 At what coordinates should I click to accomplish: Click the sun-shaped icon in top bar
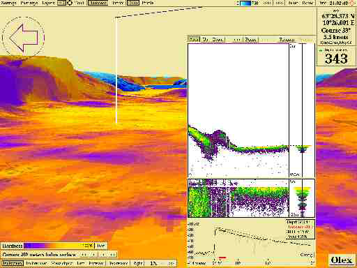70,3
